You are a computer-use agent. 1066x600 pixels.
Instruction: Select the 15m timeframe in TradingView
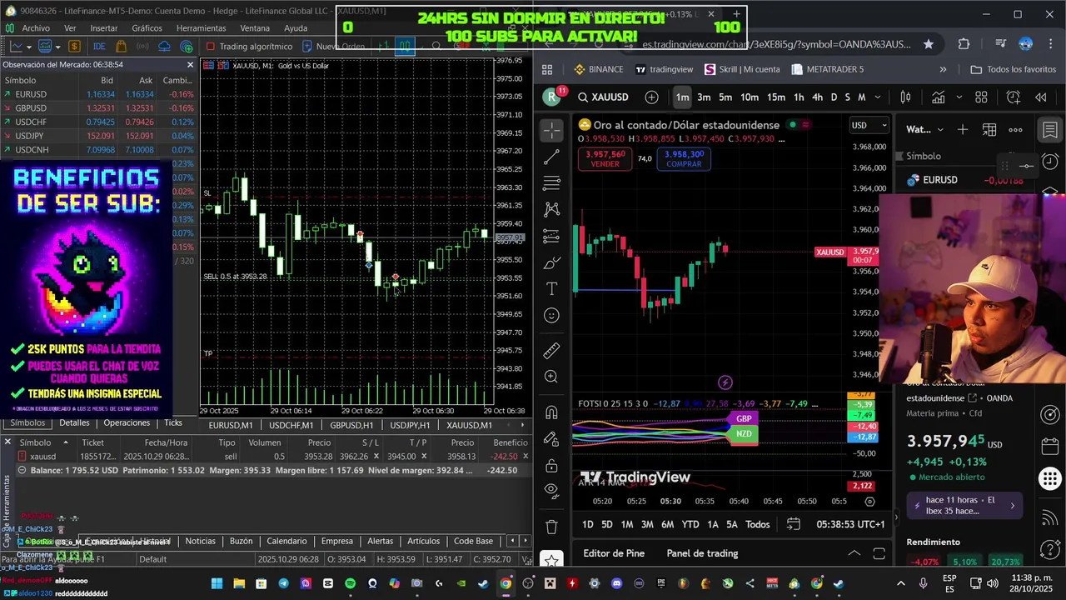pos(775,97)
